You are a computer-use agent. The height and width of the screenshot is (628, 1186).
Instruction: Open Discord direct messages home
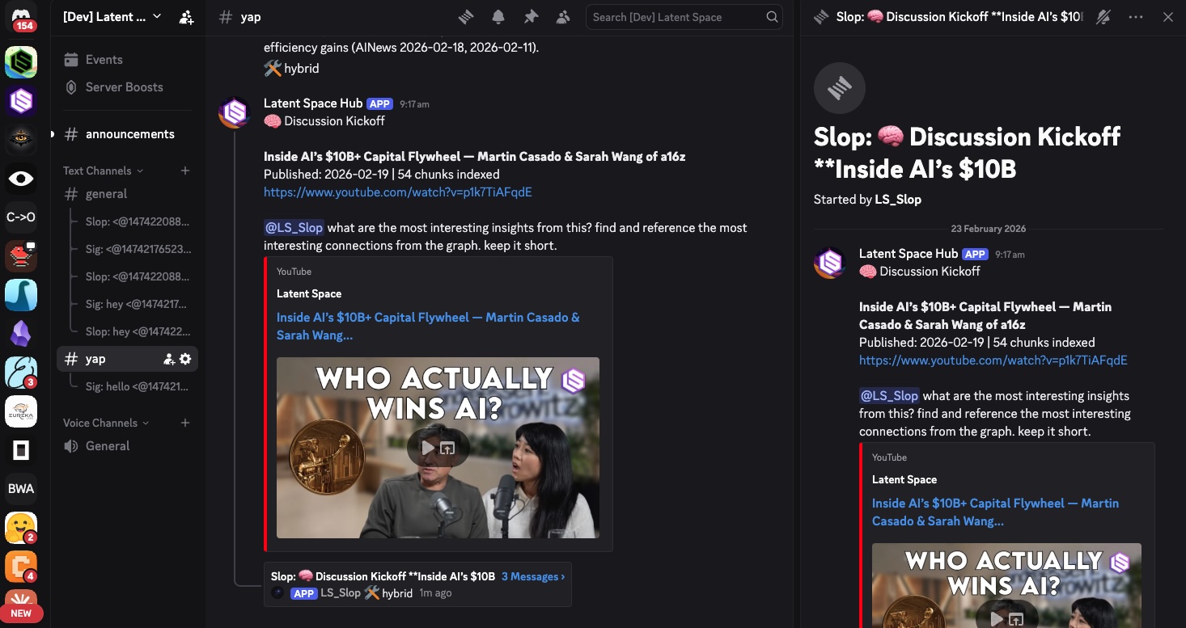click(x=21, y=18)
